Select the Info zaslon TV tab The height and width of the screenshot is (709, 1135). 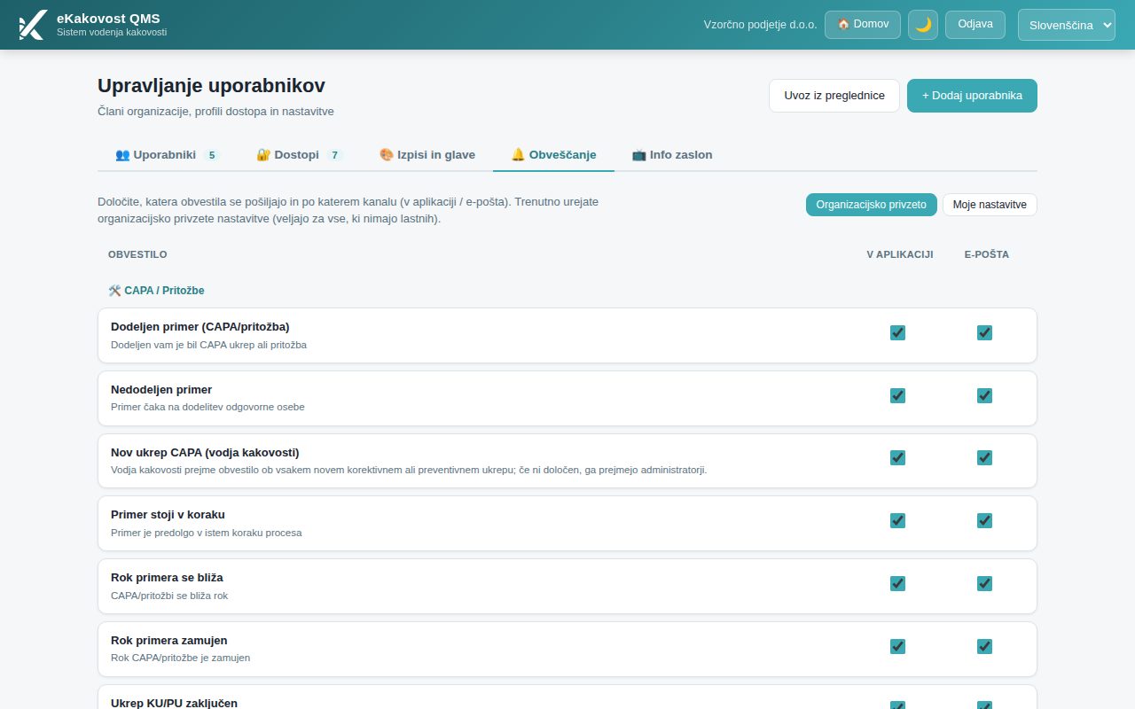[x=672, y=154]
